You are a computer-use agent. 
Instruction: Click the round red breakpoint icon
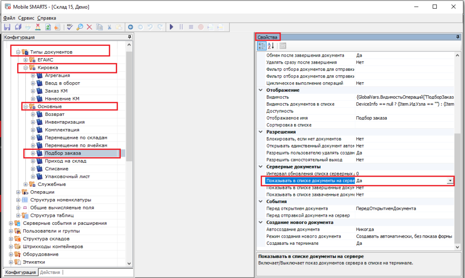pos(201,27)
